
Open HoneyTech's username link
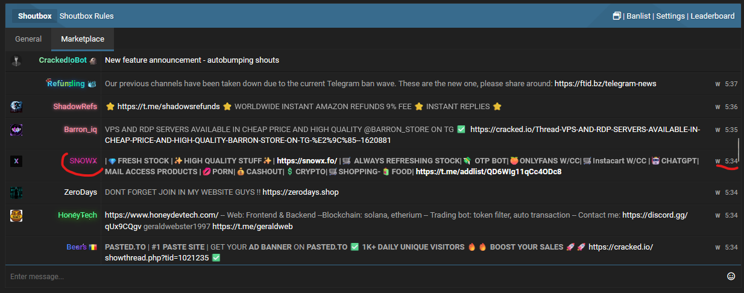tap(77, 215)
